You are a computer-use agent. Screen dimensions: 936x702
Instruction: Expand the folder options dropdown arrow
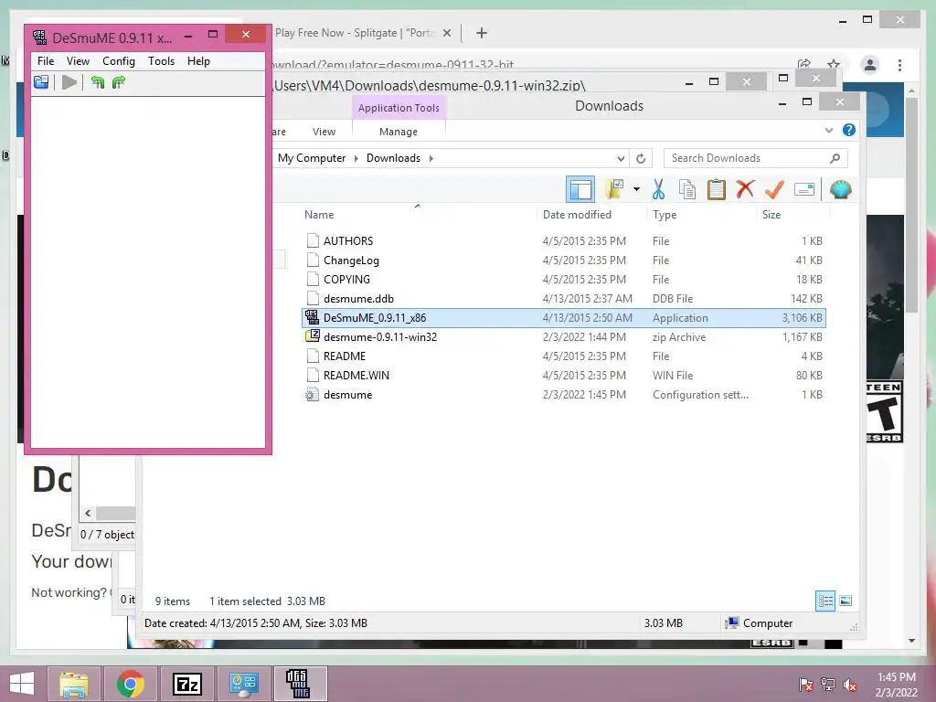636,190
